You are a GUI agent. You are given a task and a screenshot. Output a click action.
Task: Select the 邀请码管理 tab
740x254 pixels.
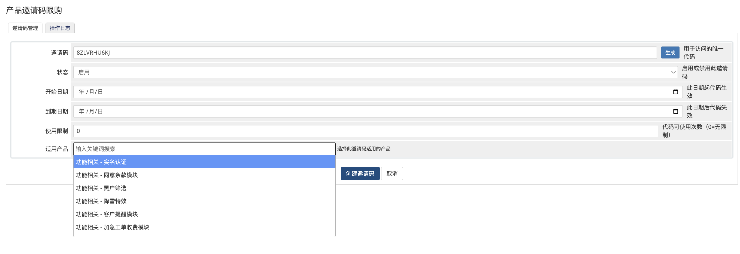[x=25, y=28]
